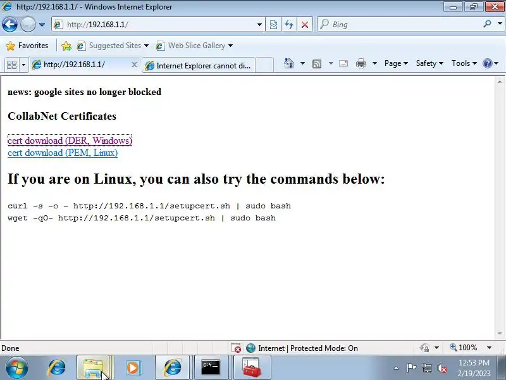The width and height of the screenshot is (506, 380).
Task: Switch to the running Internet Explorer taskbar window
Action: (x=173, y=368)
